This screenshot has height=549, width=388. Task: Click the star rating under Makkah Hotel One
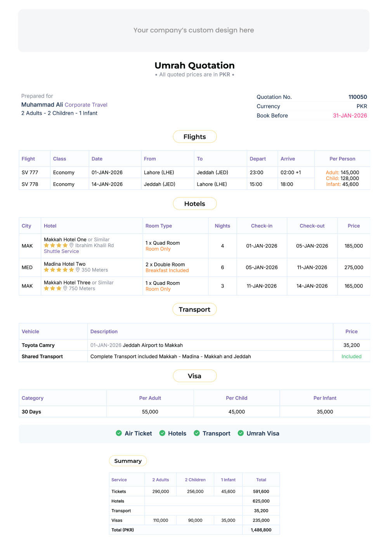55,245
